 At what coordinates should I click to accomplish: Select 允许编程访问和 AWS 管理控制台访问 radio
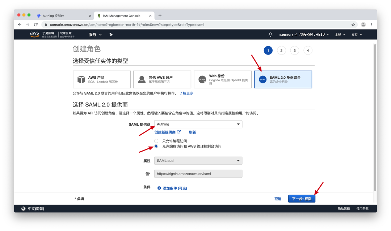[x=156, y=146]
